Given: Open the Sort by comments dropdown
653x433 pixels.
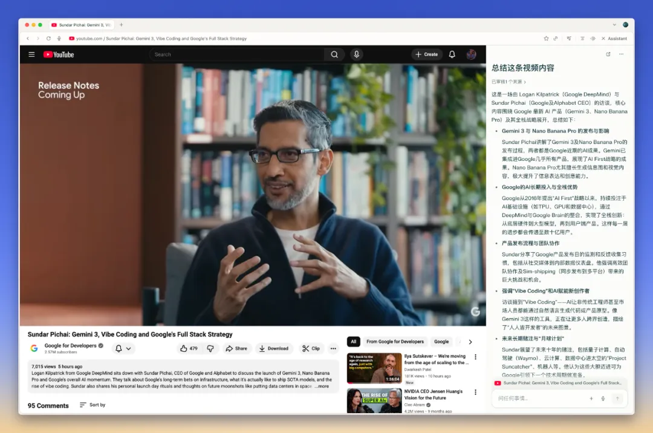Looking at the screenshot, I should pos(93,405).
